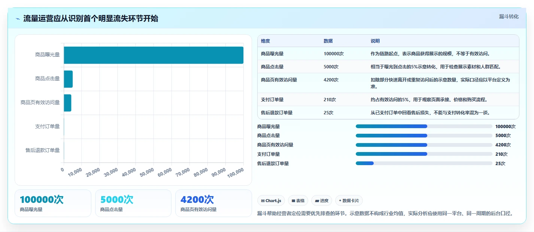Click the 商品曝光量 label on the chart axis
This screenshot has height=232, width=534.
47,55
